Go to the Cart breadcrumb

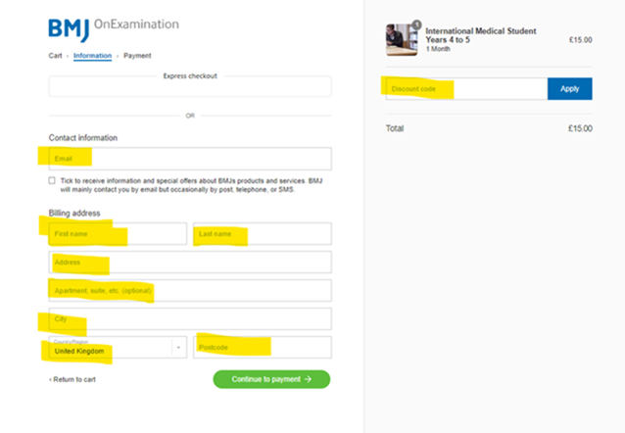click(56, 56)
